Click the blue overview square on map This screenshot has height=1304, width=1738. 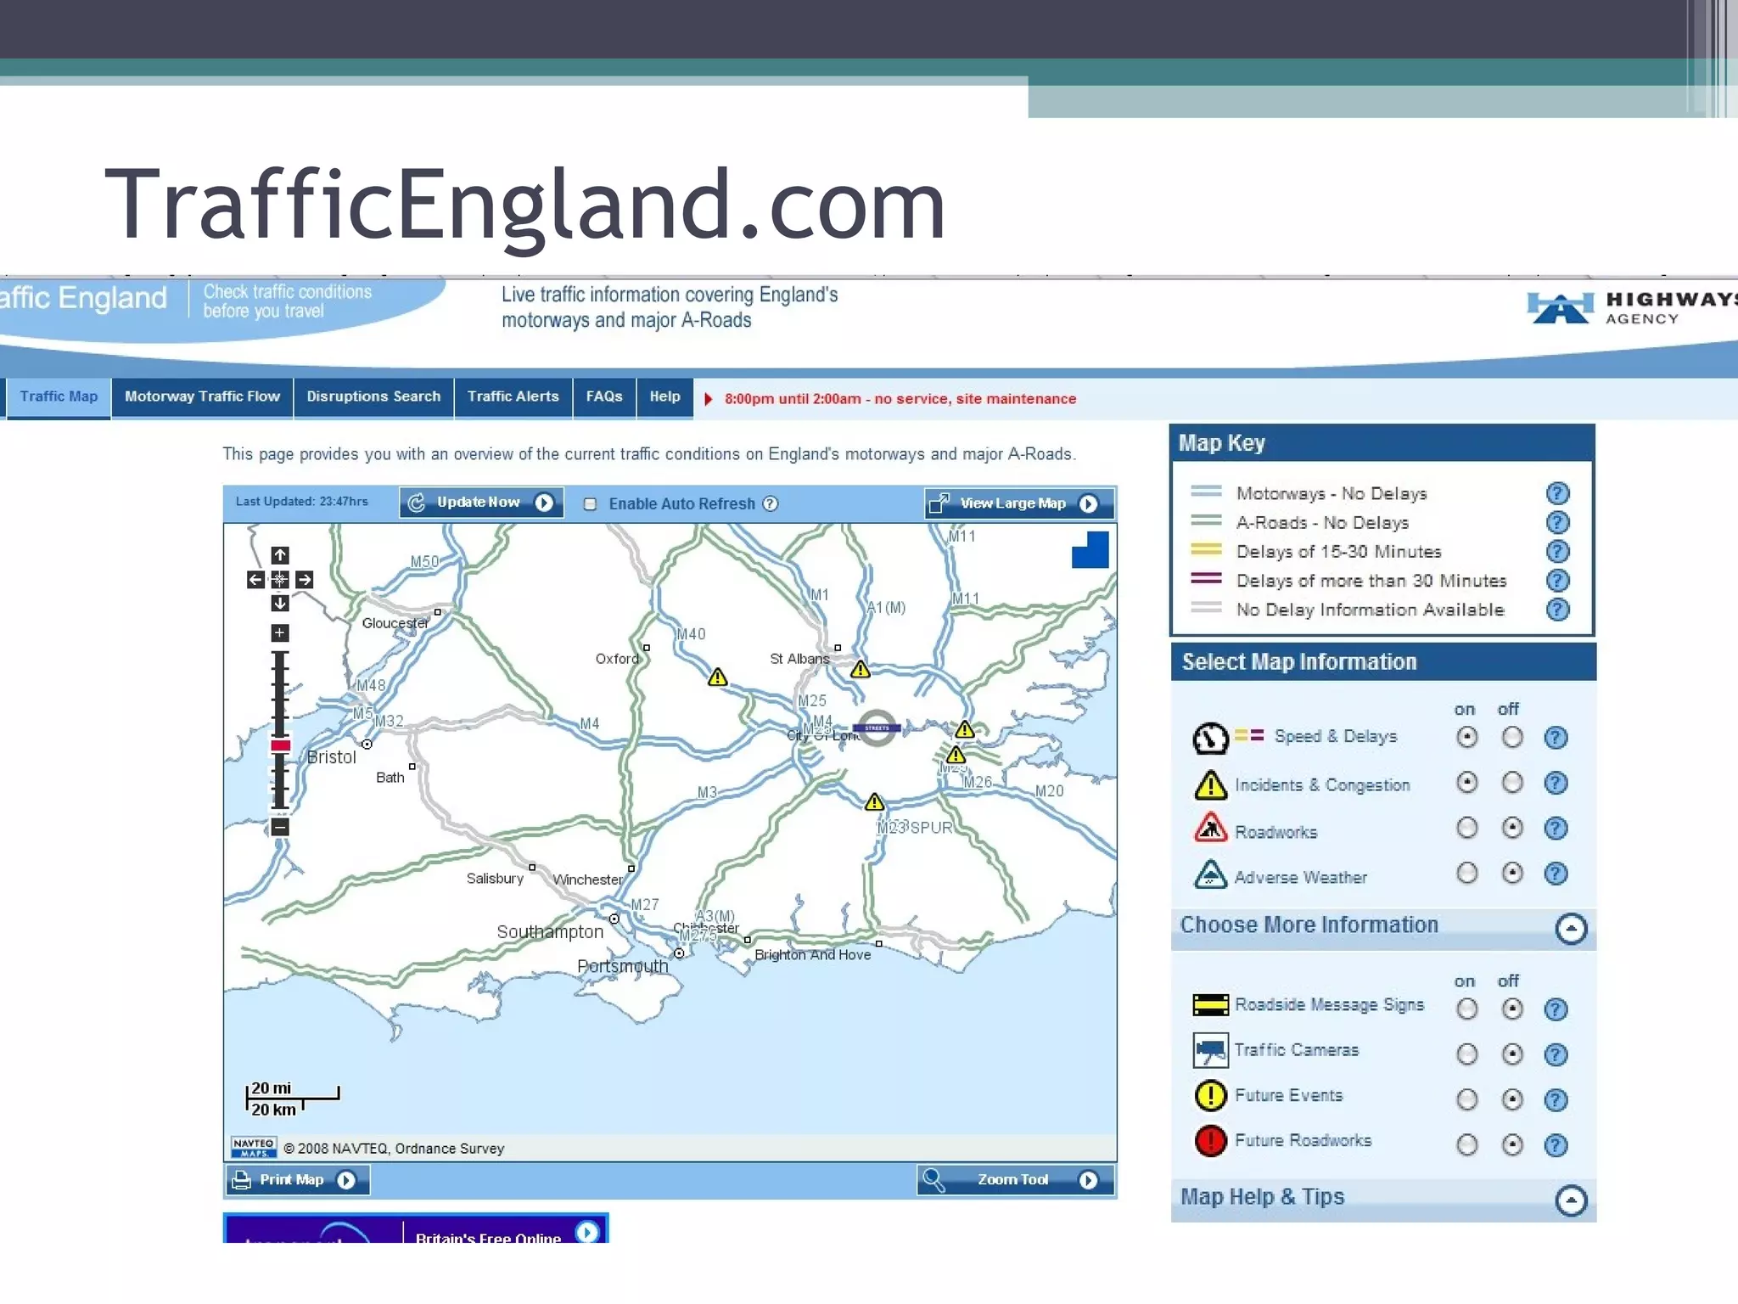click(1090, 550)
